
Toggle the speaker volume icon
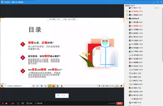(x=6, y=103)
